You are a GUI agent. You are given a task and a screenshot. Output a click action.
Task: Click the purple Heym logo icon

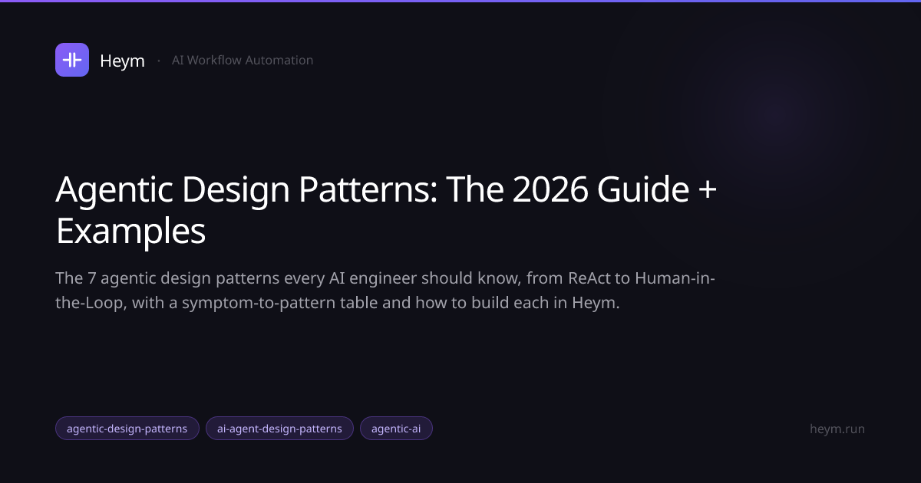coord(72,60)
